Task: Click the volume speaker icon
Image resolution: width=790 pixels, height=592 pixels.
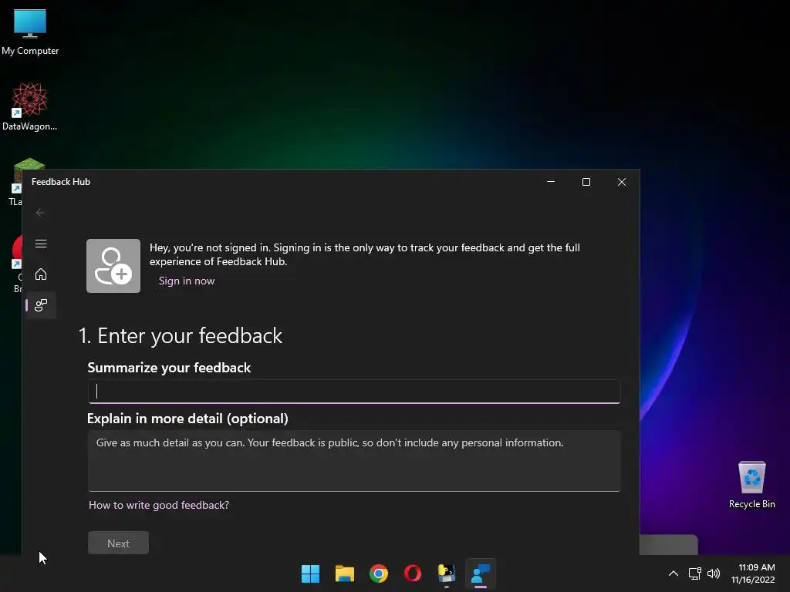Action: tap(714, 573)
